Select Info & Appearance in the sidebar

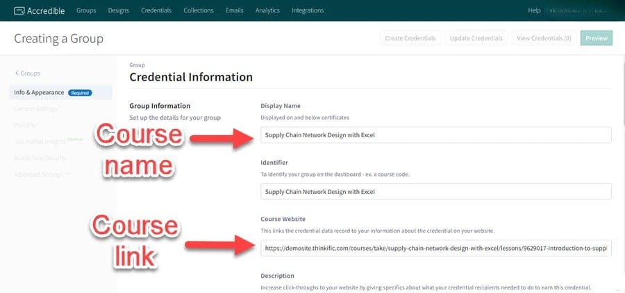click(x=39, y=92)
